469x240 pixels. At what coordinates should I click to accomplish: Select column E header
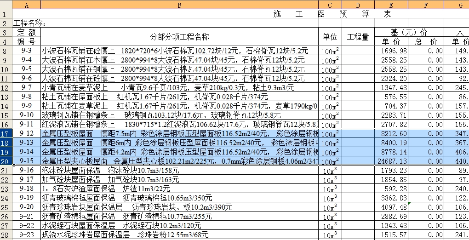tap(391, 5)
